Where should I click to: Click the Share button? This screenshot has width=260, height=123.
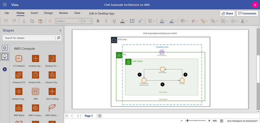227,14
